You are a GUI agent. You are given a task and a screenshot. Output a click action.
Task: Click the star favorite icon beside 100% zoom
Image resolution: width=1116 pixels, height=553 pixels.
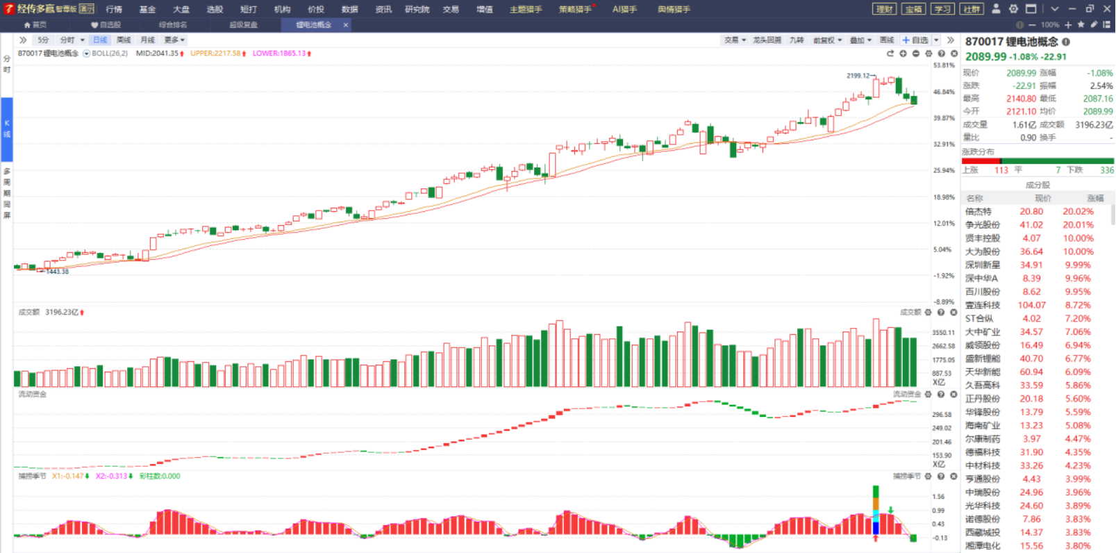point(1081,24)
